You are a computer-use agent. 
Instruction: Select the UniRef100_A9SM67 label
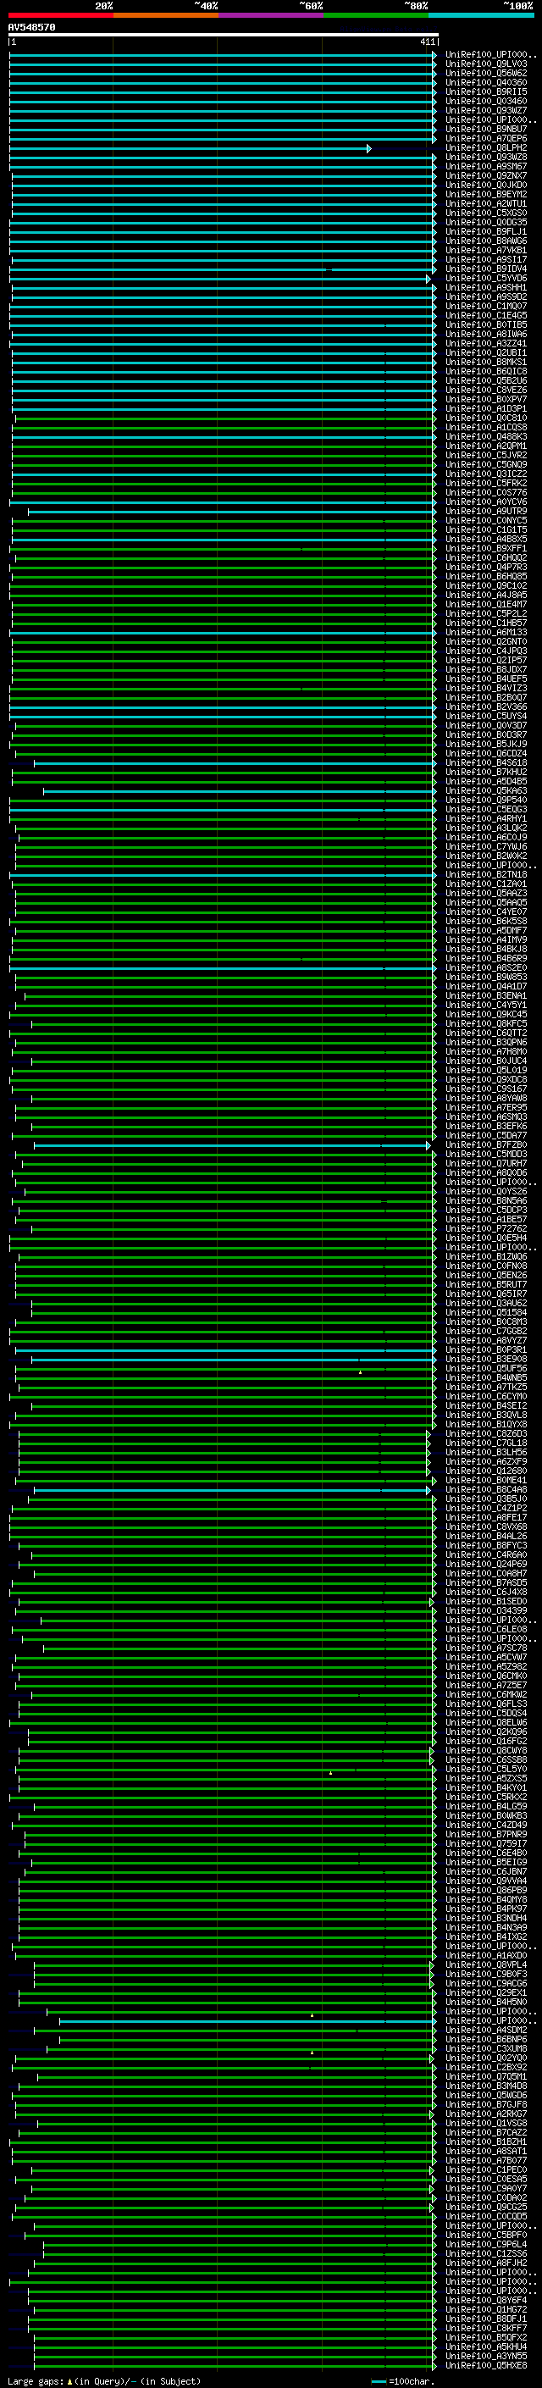[486, 167]
